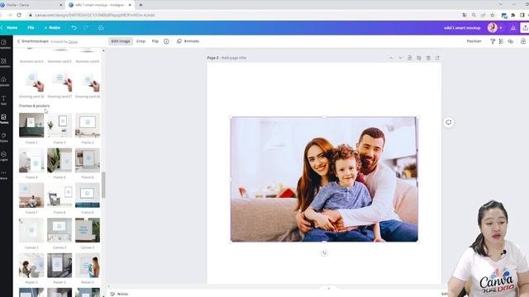Select the Frame 2 mockup thumbnail

click(60, 125)
